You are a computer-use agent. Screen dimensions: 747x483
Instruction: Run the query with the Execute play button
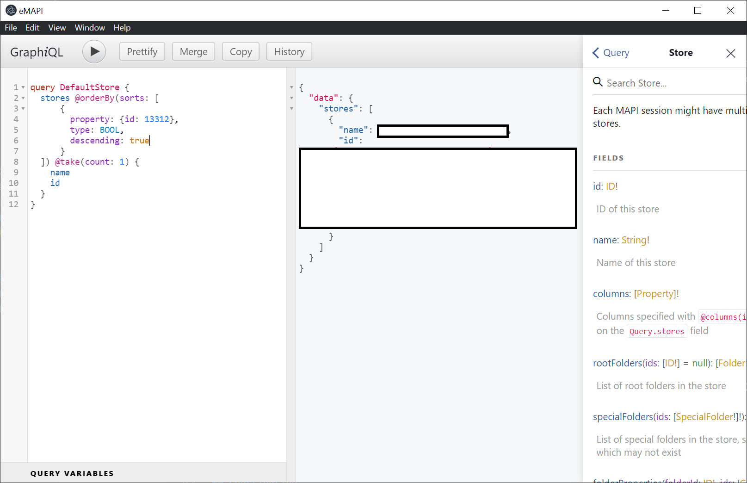[x=94, y=51]
